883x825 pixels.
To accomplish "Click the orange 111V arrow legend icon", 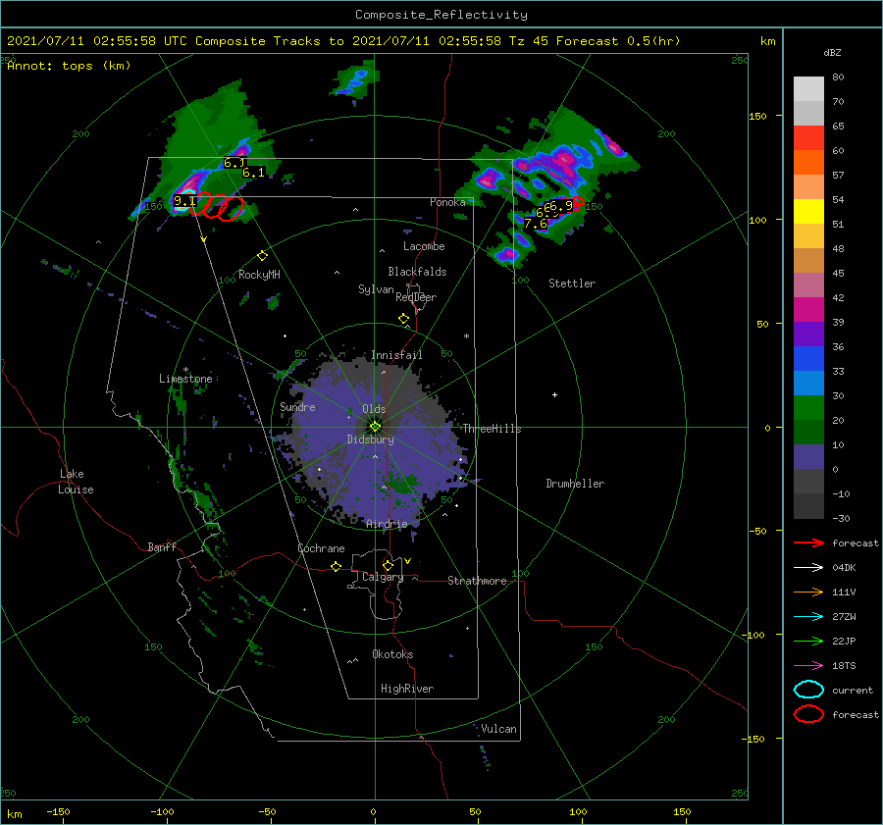I will coord(808,592).
